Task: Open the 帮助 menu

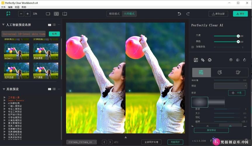Action: point(24,7)
